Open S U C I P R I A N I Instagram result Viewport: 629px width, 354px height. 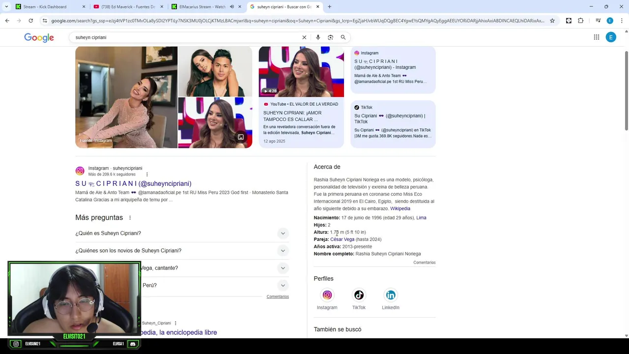[x=133, y=183]
